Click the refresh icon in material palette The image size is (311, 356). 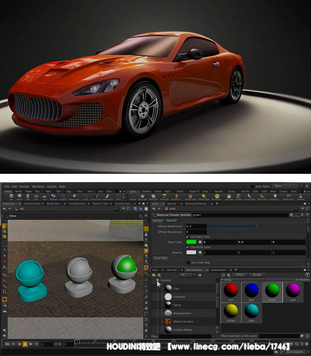(x=223, y=275)
